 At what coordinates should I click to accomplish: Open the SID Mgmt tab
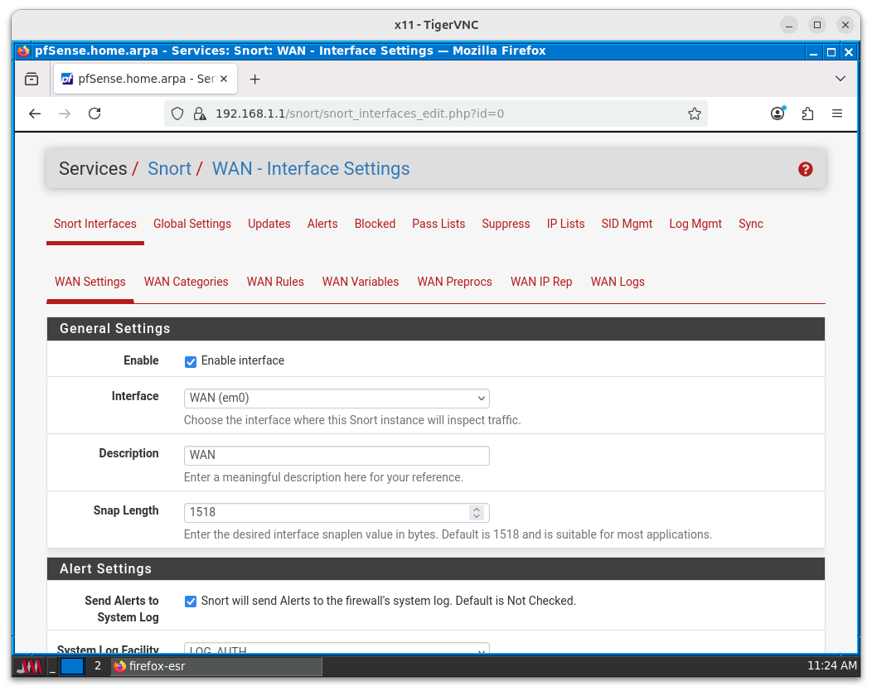click(627, 224)
